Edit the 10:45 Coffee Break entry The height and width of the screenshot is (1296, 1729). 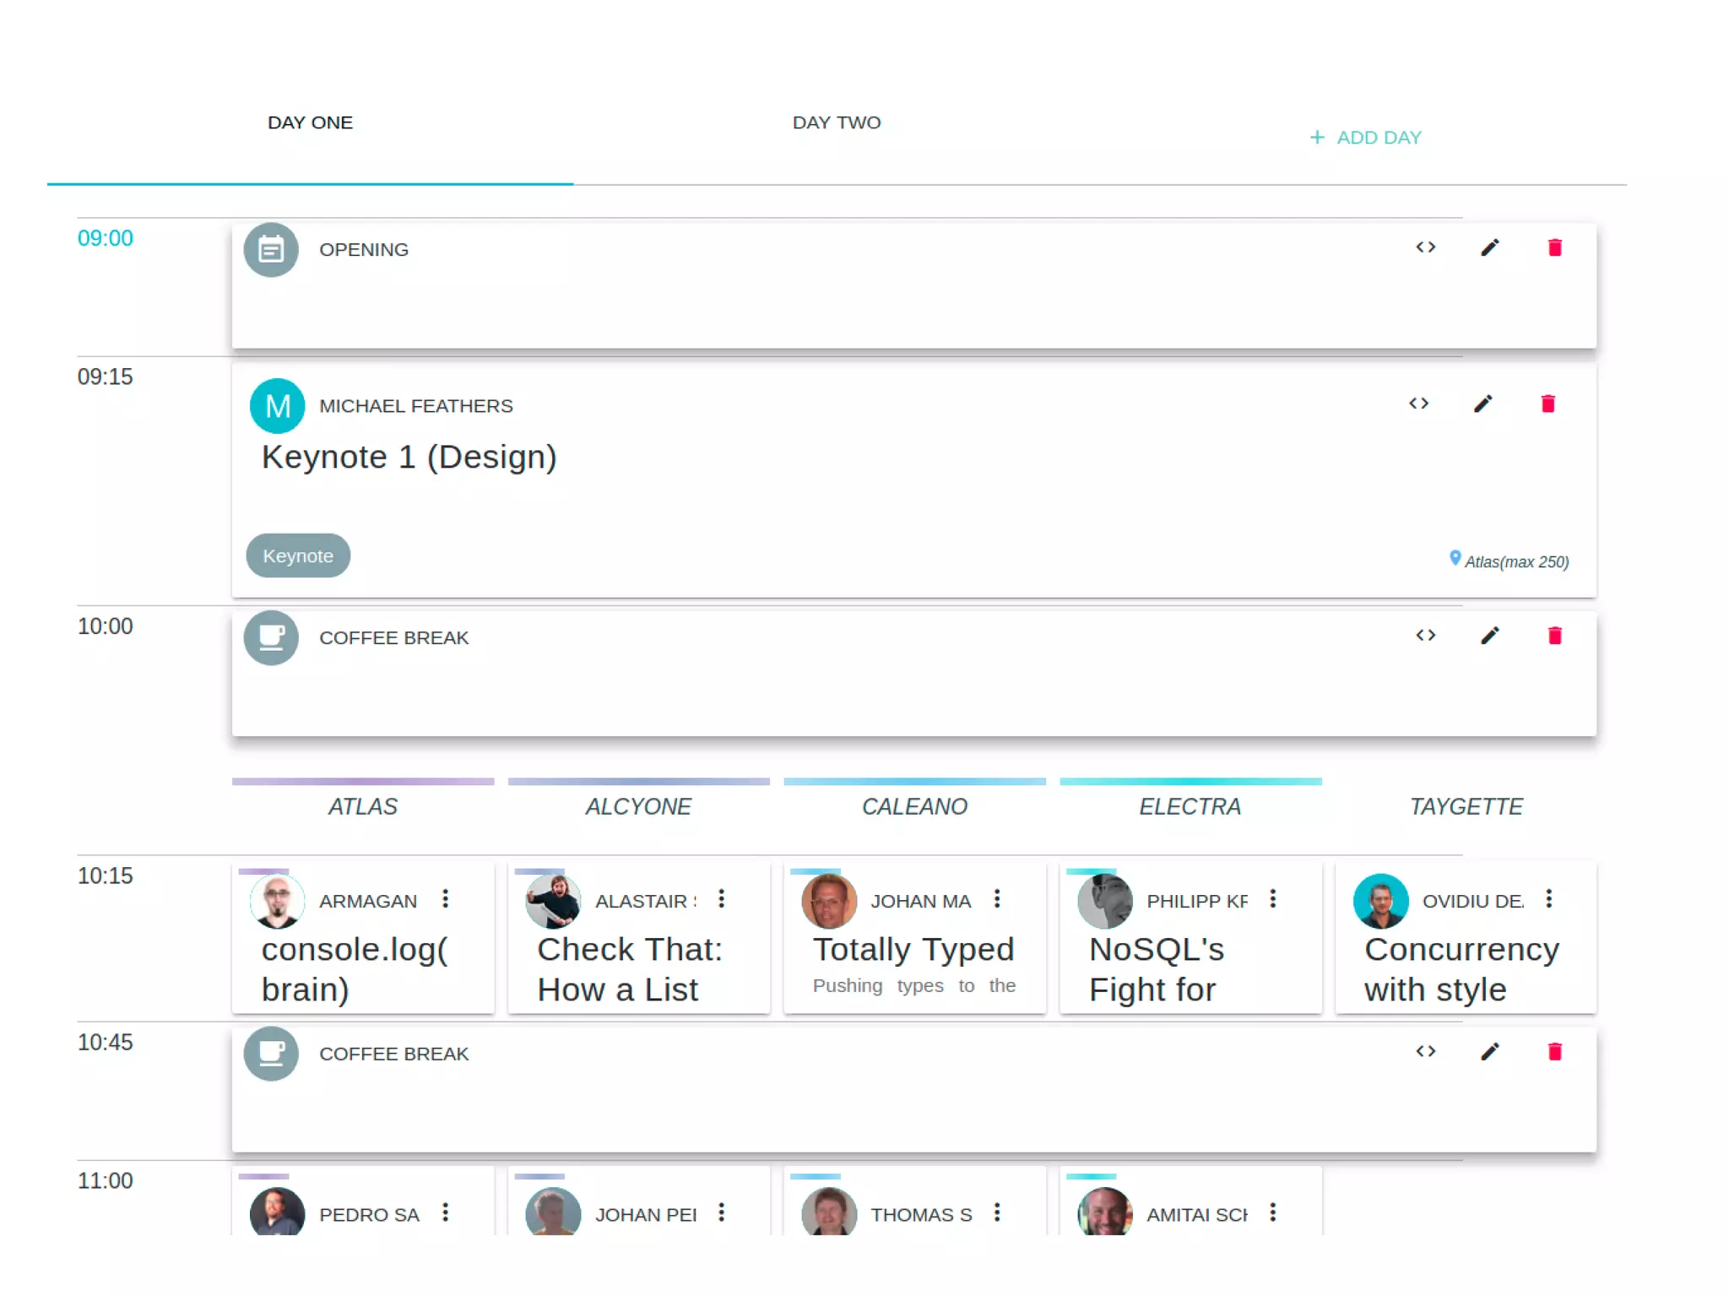pos(1490,1052)
